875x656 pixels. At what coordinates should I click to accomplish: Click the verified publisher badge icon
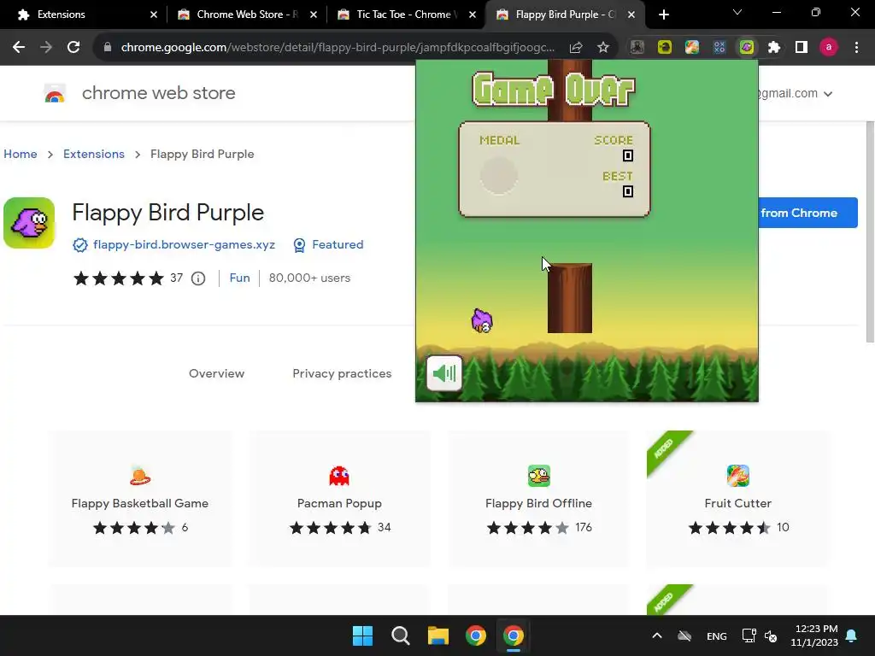79,245
